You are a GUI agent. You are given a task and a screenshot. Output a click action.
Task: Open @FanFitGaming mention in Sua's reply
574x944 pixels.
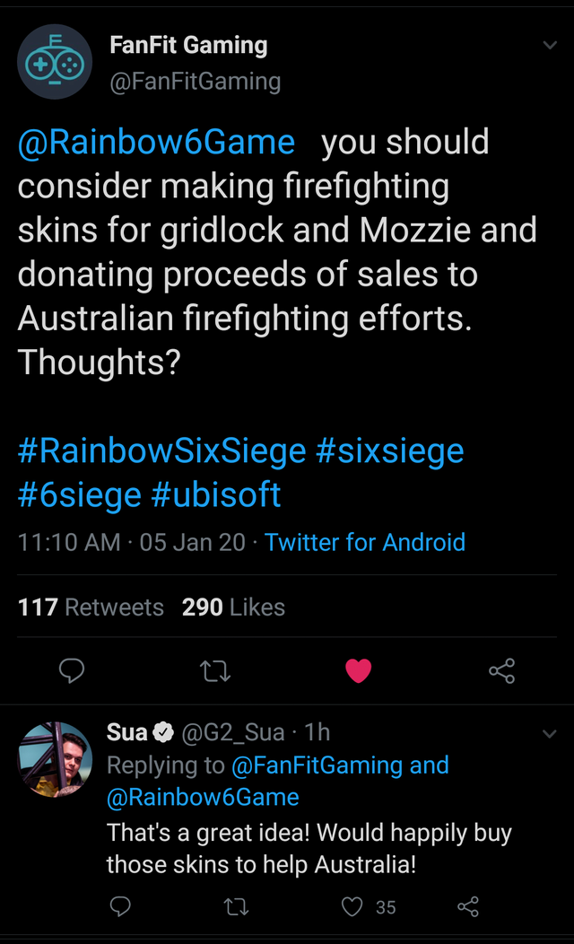pyautogui.click(x=317, y=765)
